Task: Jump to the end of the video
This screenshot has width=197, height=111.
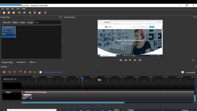Action: pos(140,60)
